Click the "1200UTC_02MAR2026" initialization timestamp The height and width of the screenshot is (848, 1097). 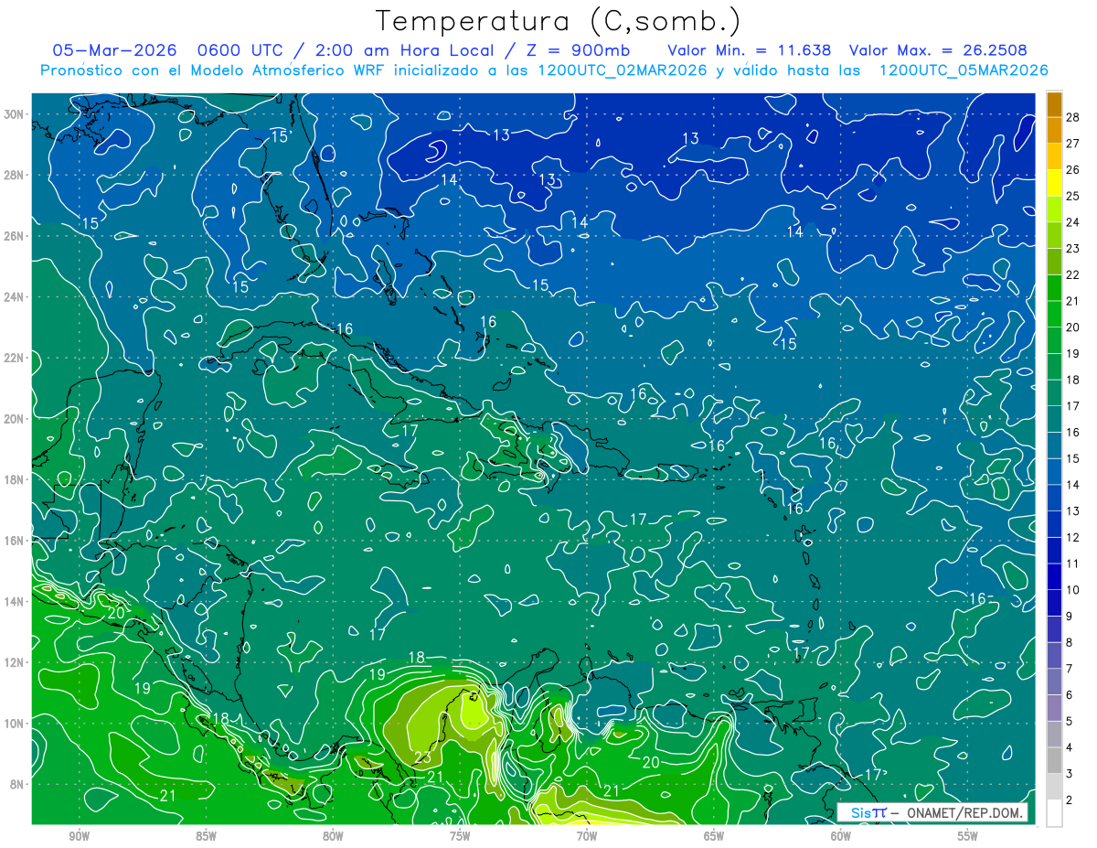point(622,70)
